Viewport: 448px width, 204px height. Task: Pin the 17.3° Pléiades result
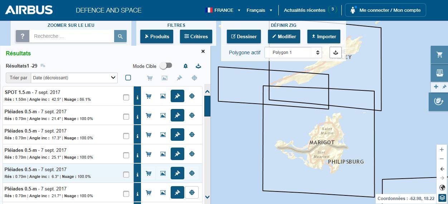click(x=177, y=135)
